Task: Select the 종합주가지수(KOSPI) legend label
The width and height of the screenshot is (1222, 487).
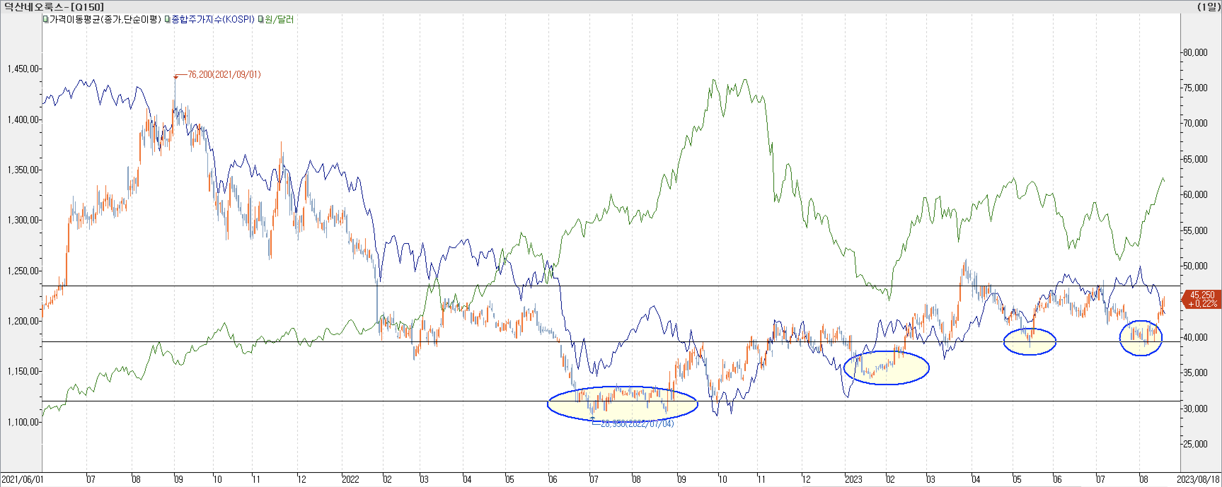Action: tap(213, 19)
